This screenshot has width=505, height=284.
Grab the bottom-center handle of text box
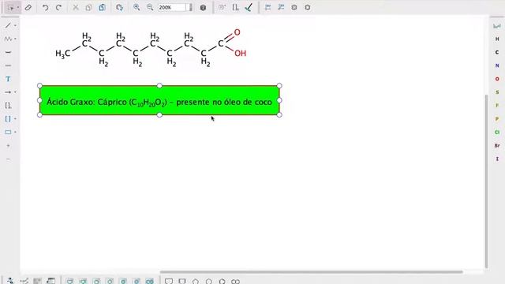pos(159,115)
